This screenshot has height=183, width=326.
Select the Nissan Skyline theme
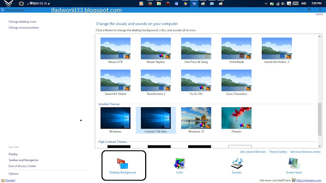(x=156, y=50)
